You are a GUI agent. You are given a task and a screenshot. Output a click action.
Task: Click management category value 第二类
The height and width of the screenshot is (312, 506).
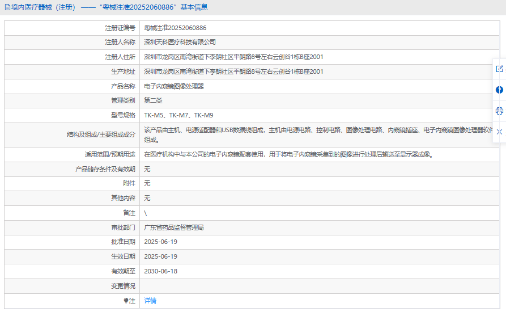click(153, 100)
